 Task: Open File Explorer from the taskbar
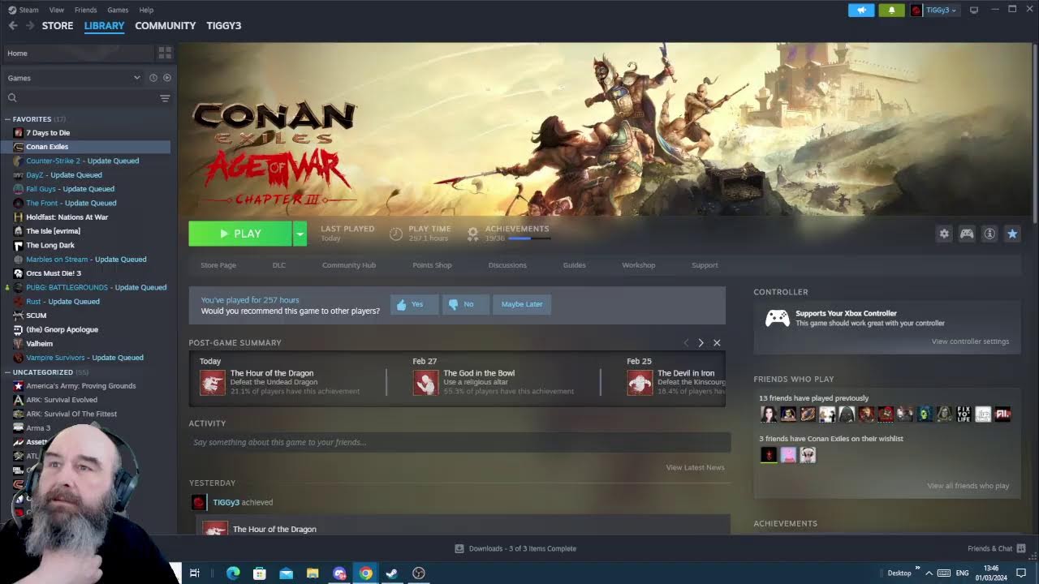[313, 573]
